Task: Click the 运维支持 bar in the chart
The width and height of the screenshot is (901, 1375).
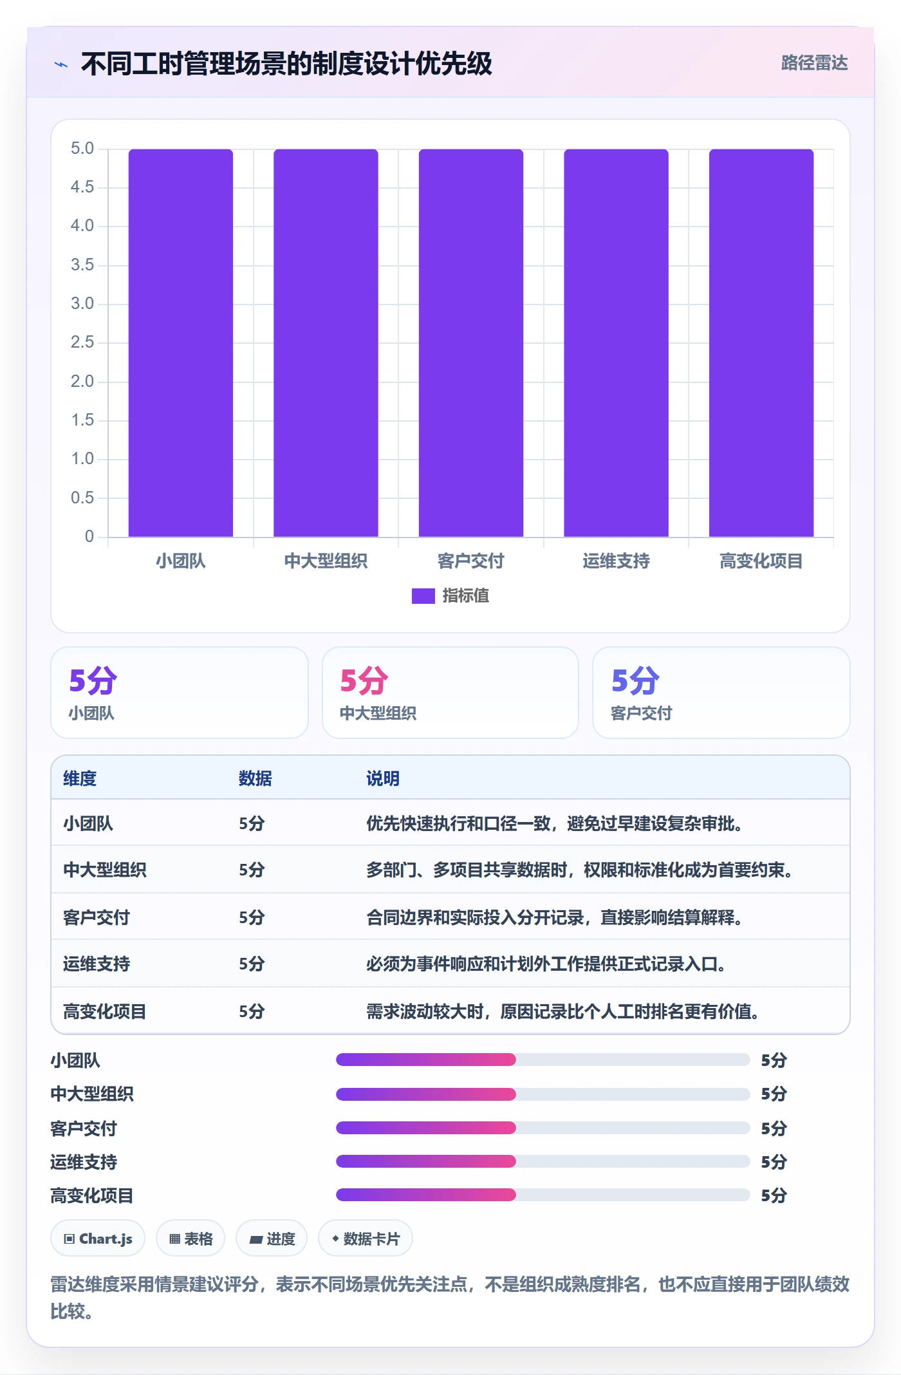Action: click(x=616, y=342)
